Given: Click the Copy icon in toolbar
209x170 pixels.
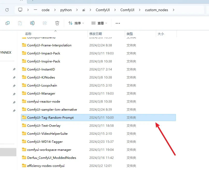Looking at the screenshot, I should click(x=8, y=23).
